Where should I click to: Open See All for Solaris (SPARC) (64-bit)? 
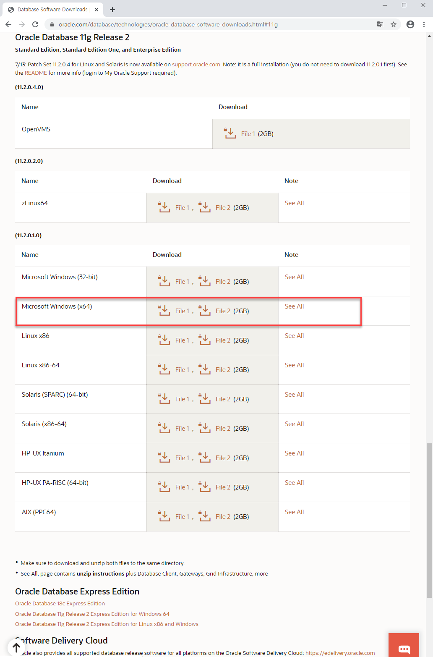tap(294, 395)
